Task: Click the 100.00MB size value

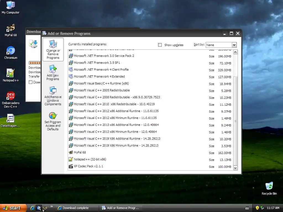Action: (224, 167)
